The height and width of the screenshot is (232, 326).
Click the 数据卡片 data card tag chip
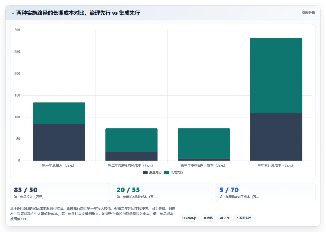[244, 218]
